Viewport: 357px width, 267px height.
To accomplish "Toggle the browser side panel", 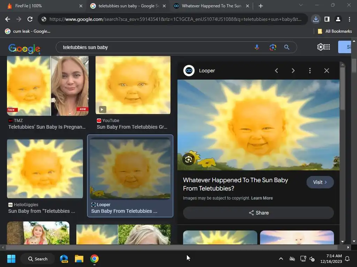I will (327, 19).
